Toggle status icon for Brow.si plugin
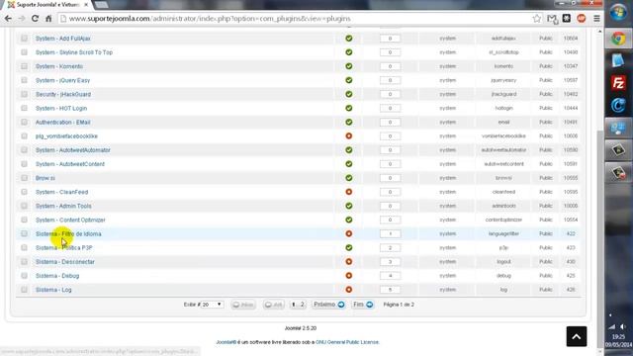Viewport: 633px width, 356px height. (x=349, y=178)
